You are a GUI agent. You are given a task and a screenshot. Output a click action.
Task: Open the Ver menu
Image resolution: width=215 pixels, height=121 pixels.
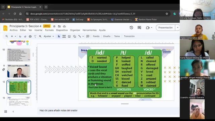coord(30,30)
